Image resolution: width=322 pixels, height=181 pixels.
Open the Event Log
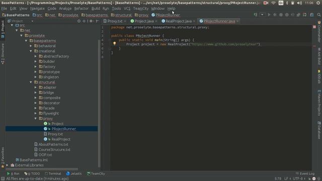[x=305, y=173]
